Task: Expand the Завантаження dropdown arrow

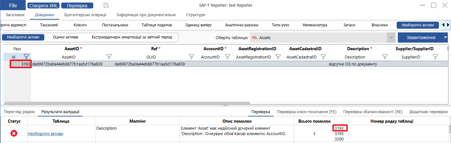Action: (446, 37)
